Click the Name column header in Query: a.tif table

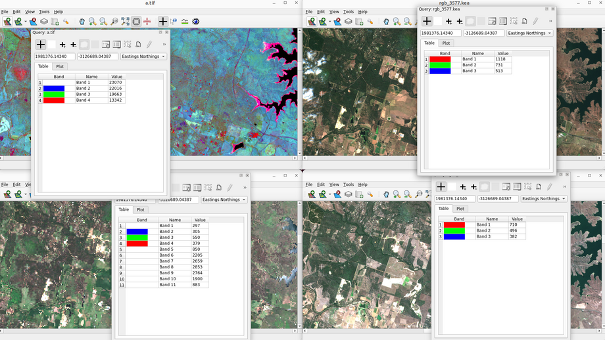coord(91,77)
